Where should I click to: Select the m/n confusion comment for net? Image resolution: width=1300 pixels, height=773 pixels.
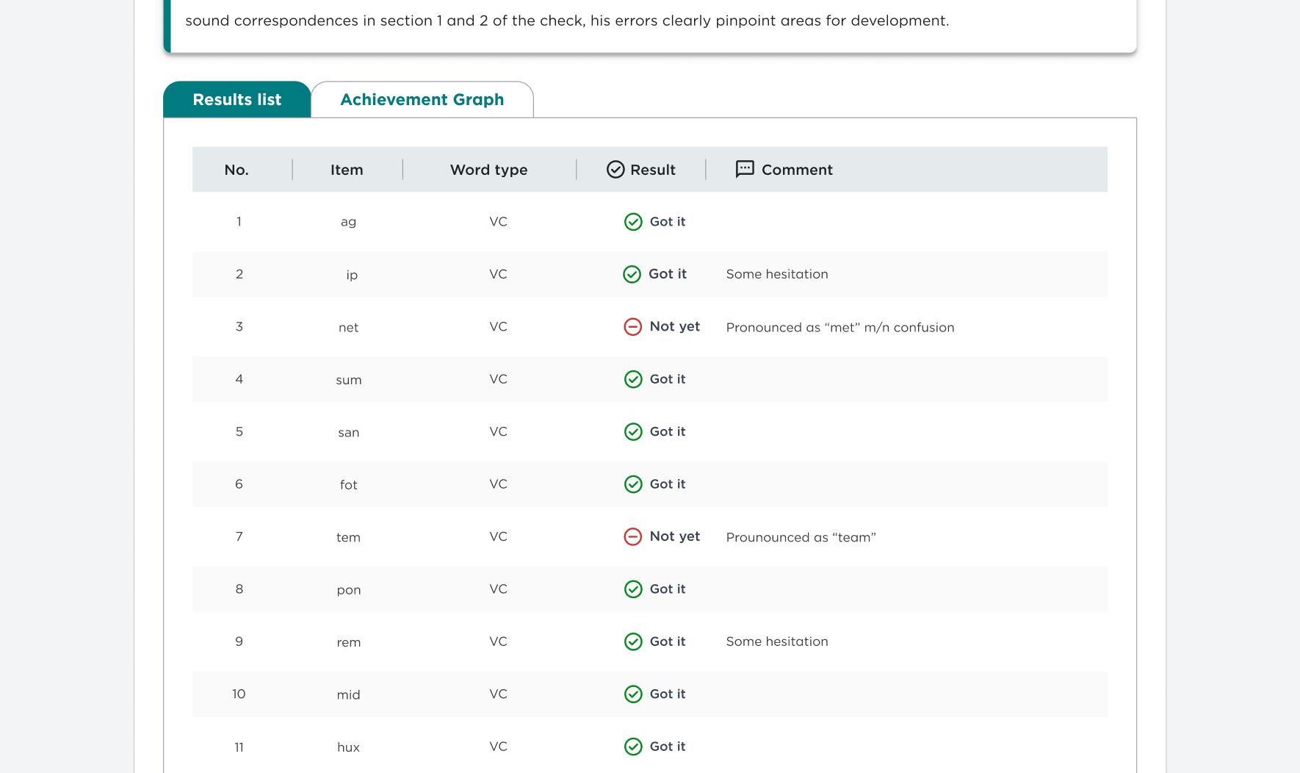pyautogui.click(x=839, y=328)
